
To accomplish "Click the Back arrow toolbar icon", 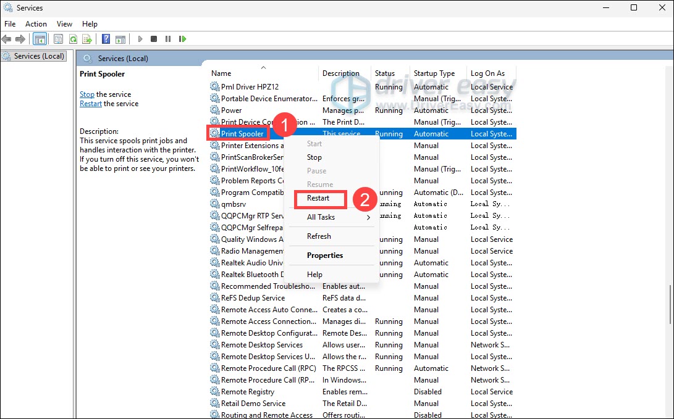I will click(x=6, y=39).
